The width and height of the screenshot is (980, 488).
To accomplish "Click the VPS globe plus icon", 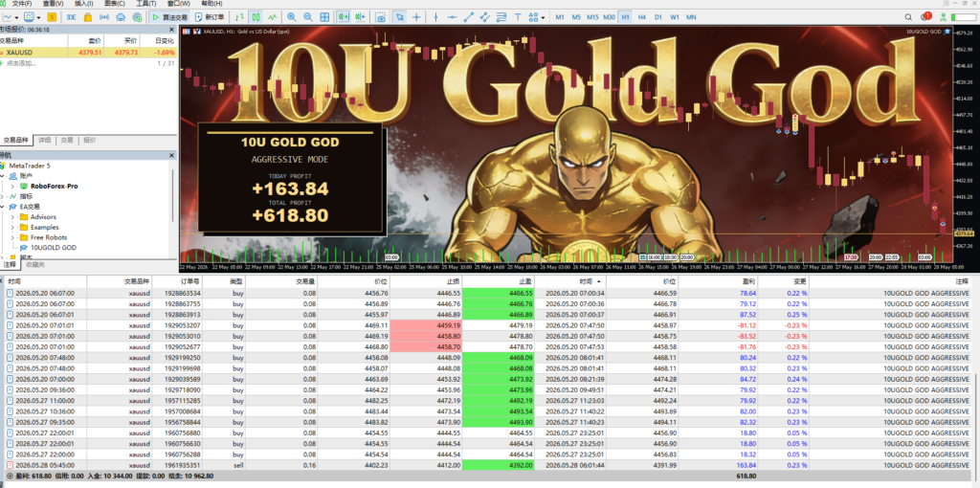I will tap(137, 17).
